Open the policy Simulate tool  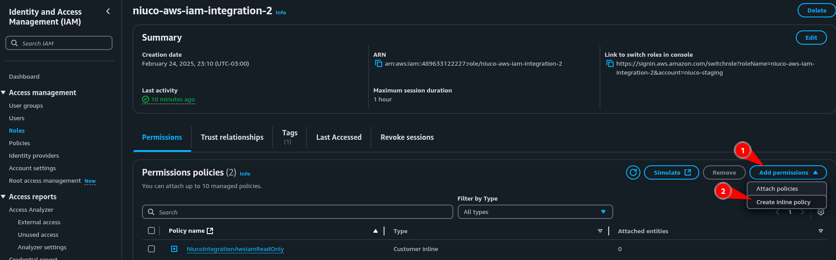pos(672,172)
